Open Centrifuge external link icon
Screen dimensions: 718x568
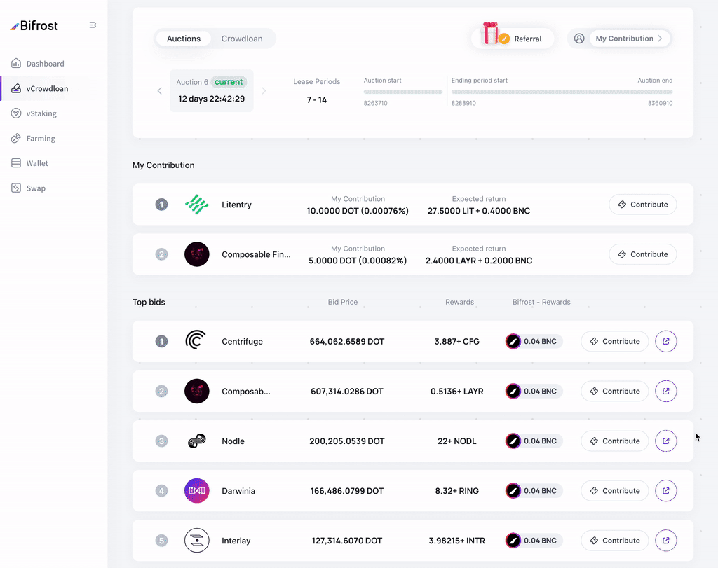pos(666,341)
